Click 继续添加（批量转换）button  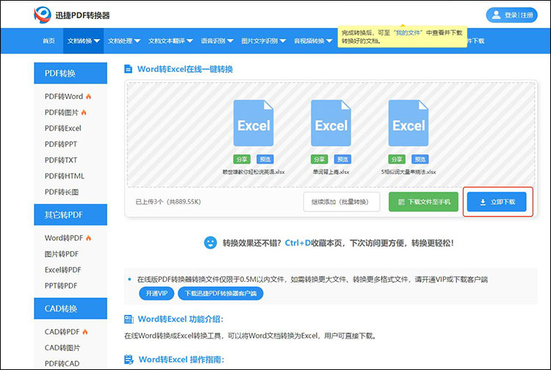(342, 202)
